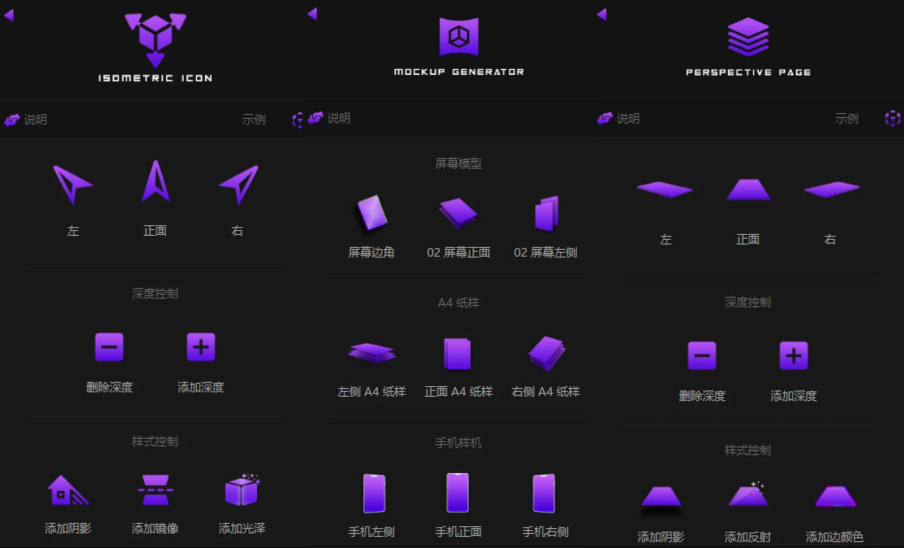This screenshot has width=904, height=548.
Task: Click 删除深度 minus in Isometric Icon panel
Action: 109,347
